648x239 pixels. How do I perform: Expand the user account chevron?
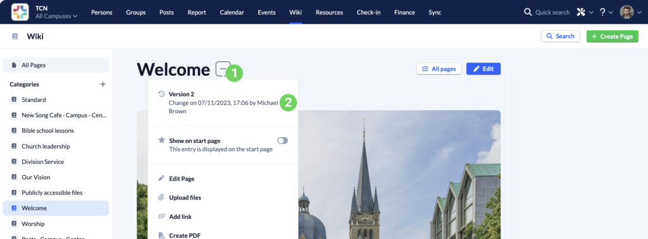[639, 13]
